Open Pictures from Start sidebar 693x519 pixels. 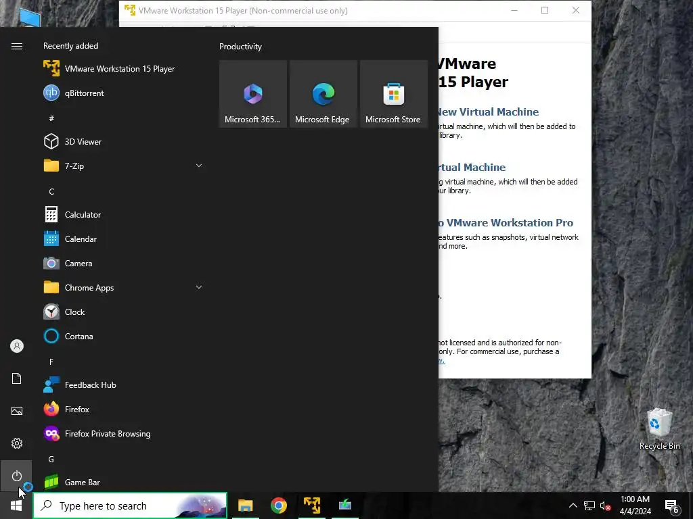click(17, 411)
